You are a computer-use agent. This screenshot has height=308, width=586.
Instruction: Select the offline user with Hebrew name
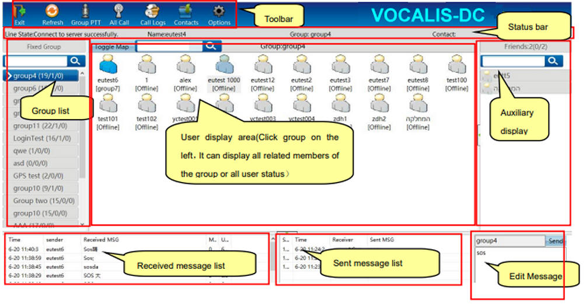tap(418, 112)
